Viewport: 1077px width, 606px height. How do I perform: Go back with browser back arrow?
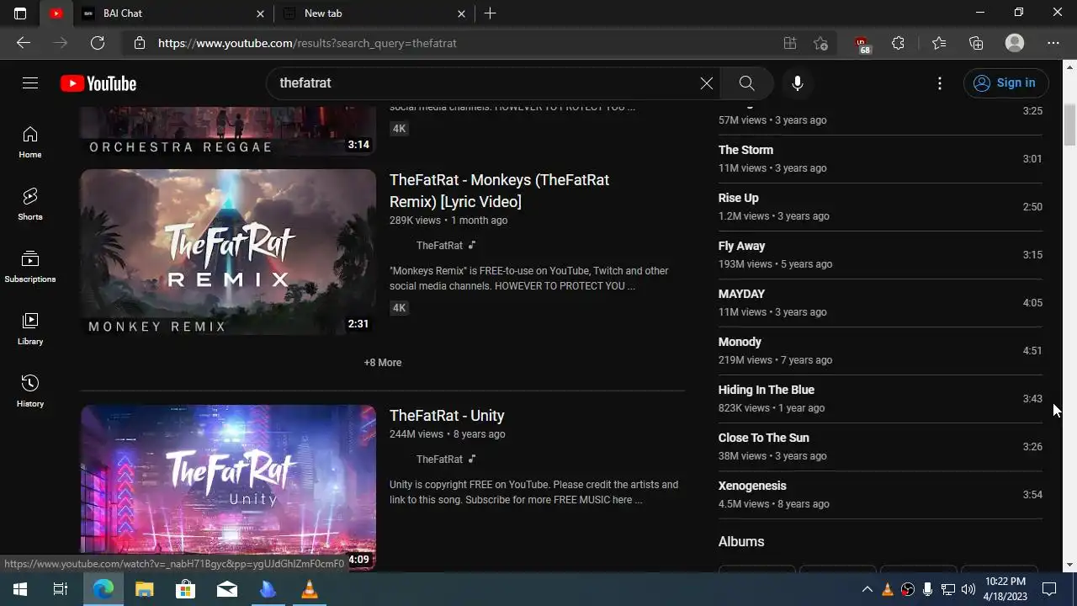click(x=24, y=43)
